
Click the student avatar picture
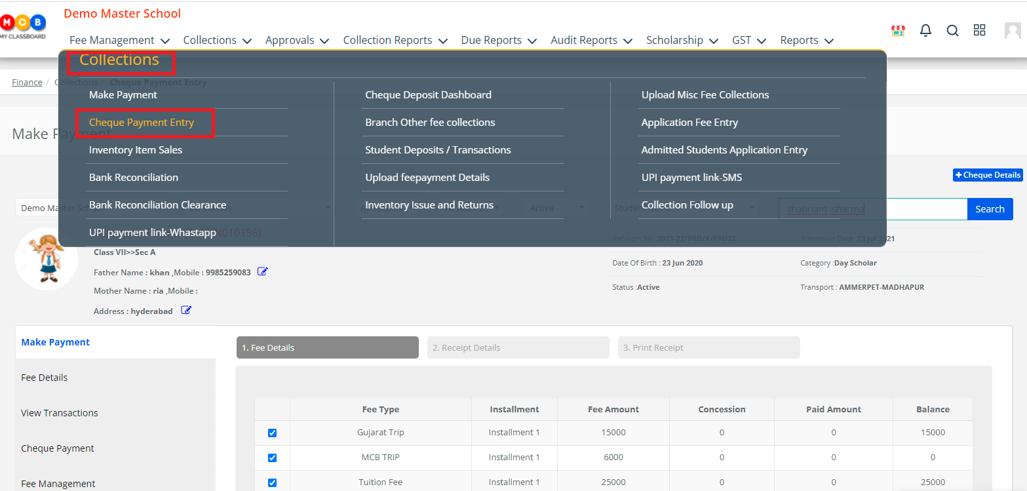(x=47, y=259)
